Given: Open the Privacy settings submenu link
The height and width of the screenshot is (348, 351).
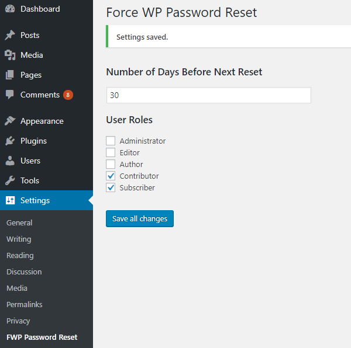Looking at the screenshot, I should click(18, 321).
